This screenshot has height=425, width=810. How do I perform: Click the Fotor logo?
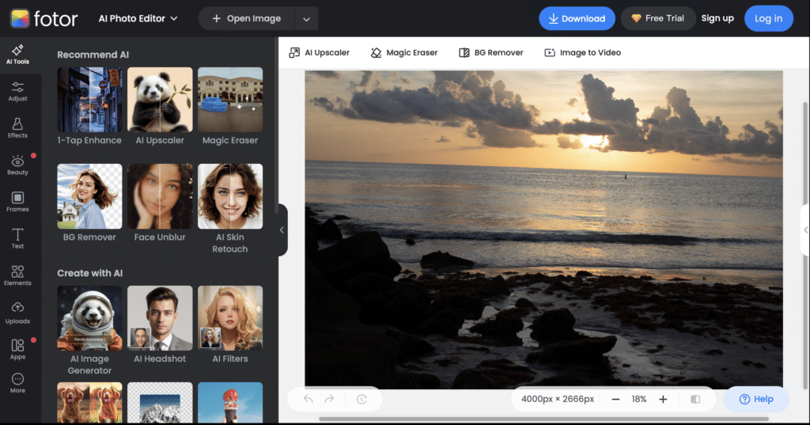click(44, 19)
